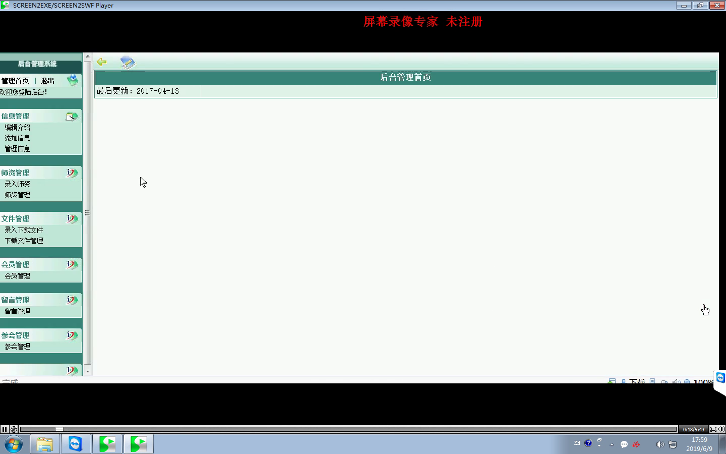
Task: Click the info icon in player bar
Action: 721,429
